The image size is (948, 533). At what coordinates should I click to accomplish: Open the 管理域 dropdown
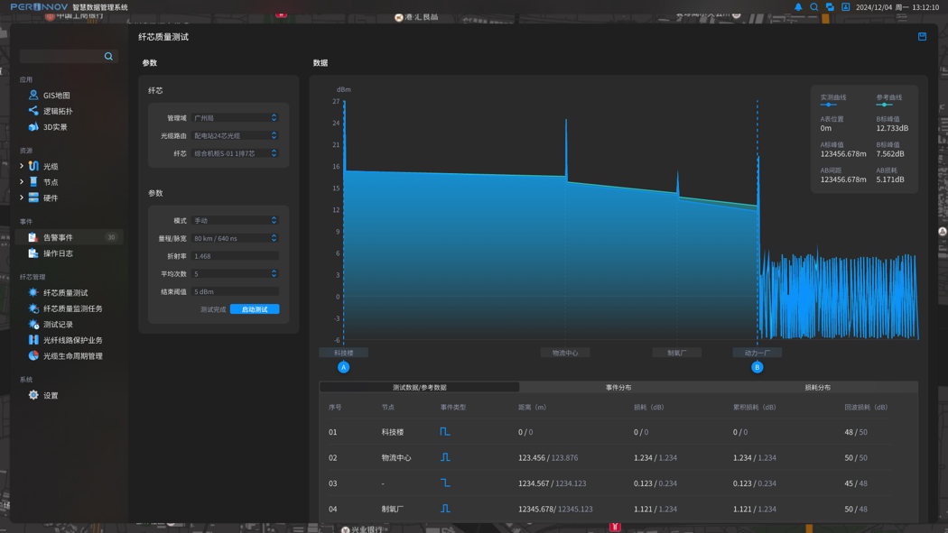(235, 118)
